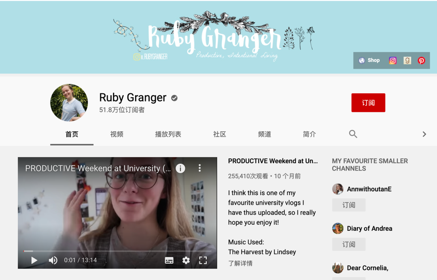Click the 51.8万位订阅者 subscriber count
The height and width of the screenshot is (280, 437).
click(122, 110)
